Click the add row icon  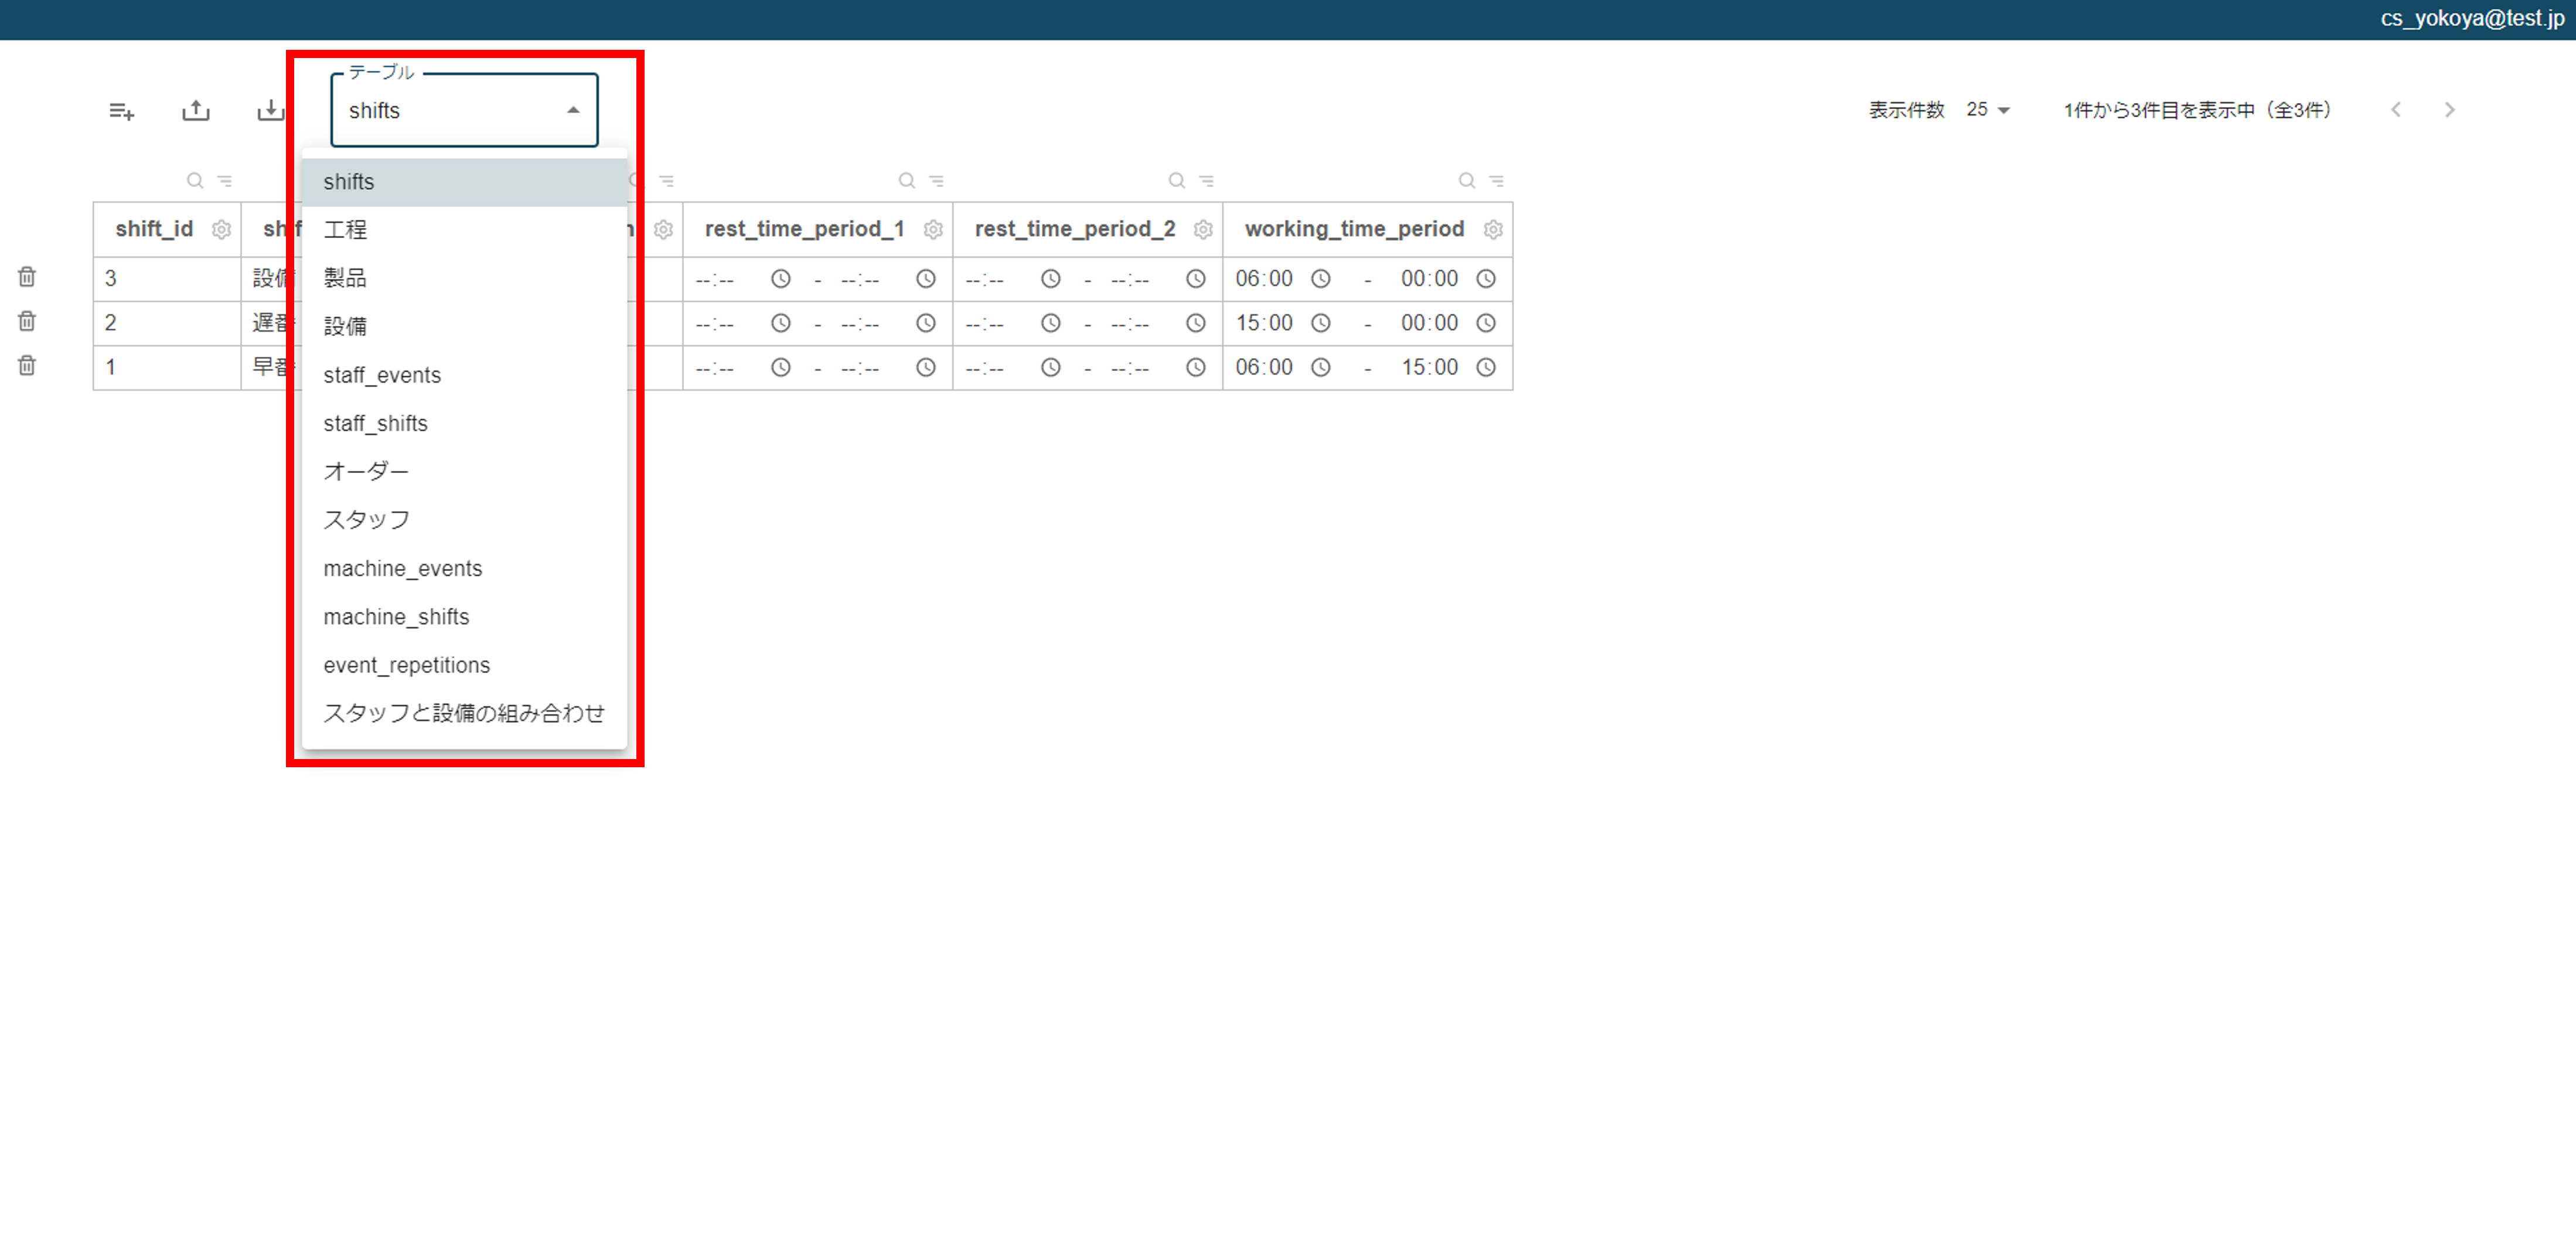pos(121,111)
